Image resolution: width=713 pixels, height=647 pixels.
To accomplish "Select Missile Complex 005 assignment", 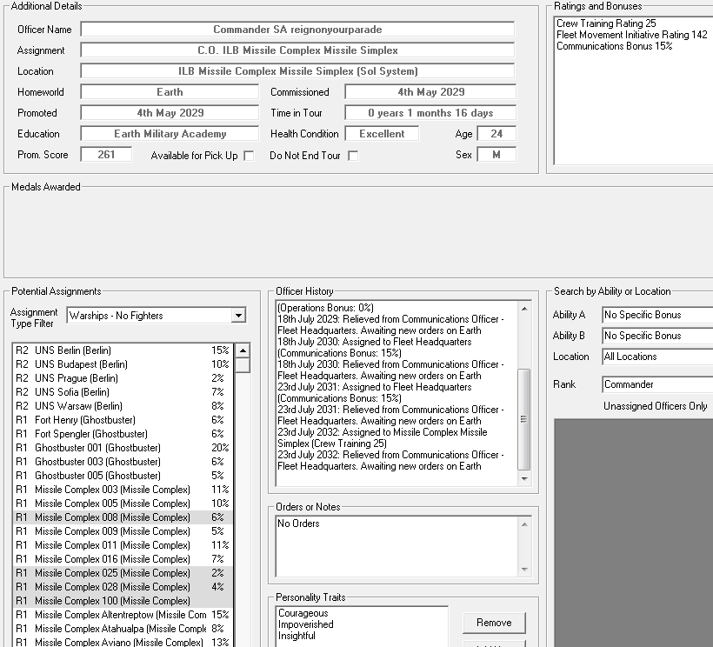I will pyautogui.click(x=123, y=504).
